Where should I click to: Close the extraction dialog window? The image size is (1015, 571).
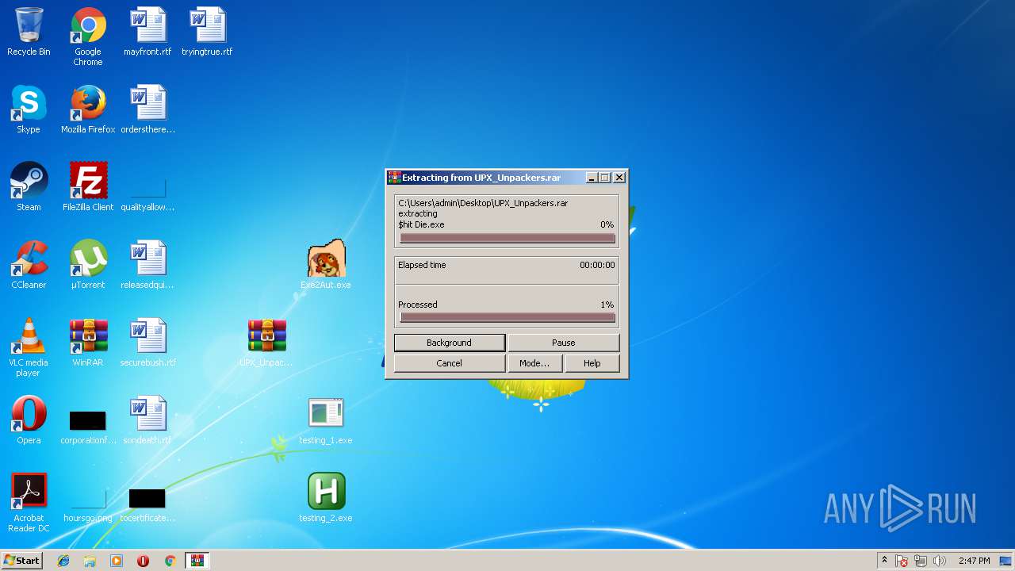pyautogui.click(x=619, y=178)
